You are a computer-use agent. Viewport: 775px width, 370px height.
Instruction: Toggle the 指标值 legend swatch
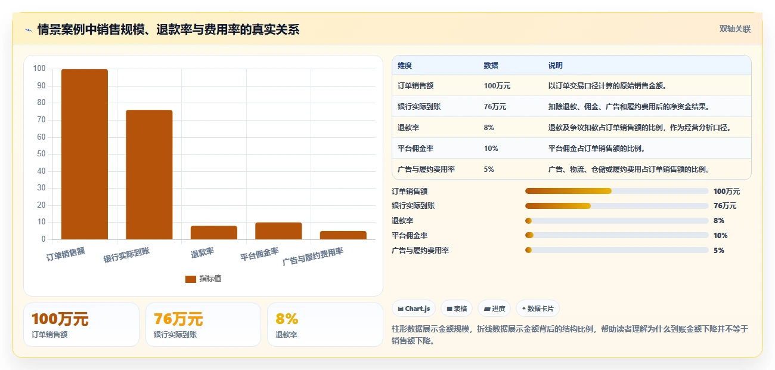191,279
